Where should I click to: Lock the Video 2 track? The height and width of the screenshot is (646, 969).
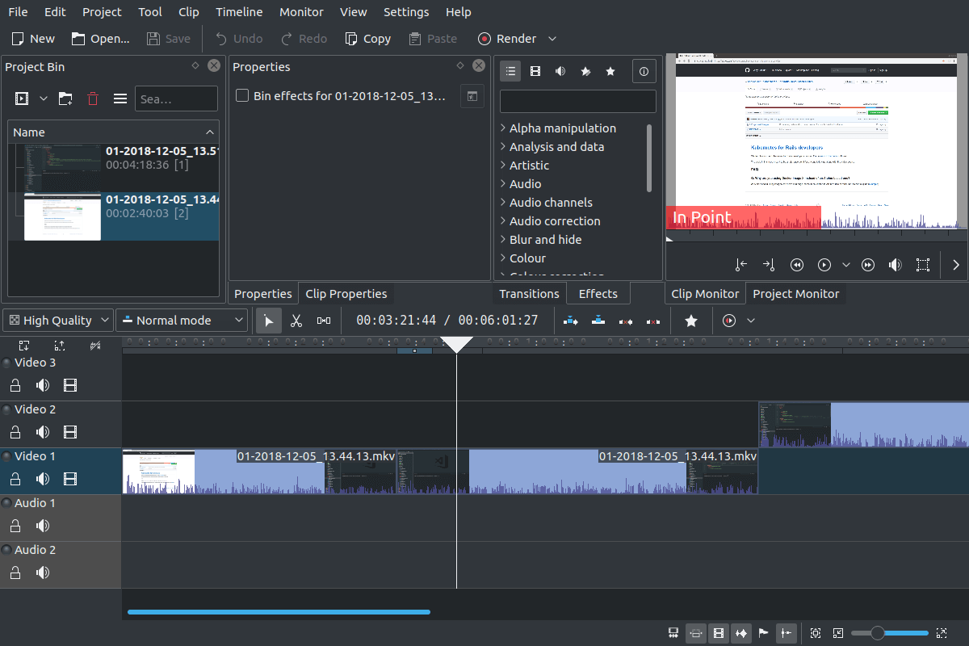click(x=15, y=432)
